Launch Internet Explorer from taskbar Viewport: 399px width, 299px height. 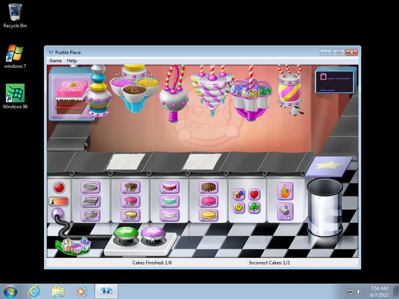[34, 291]
